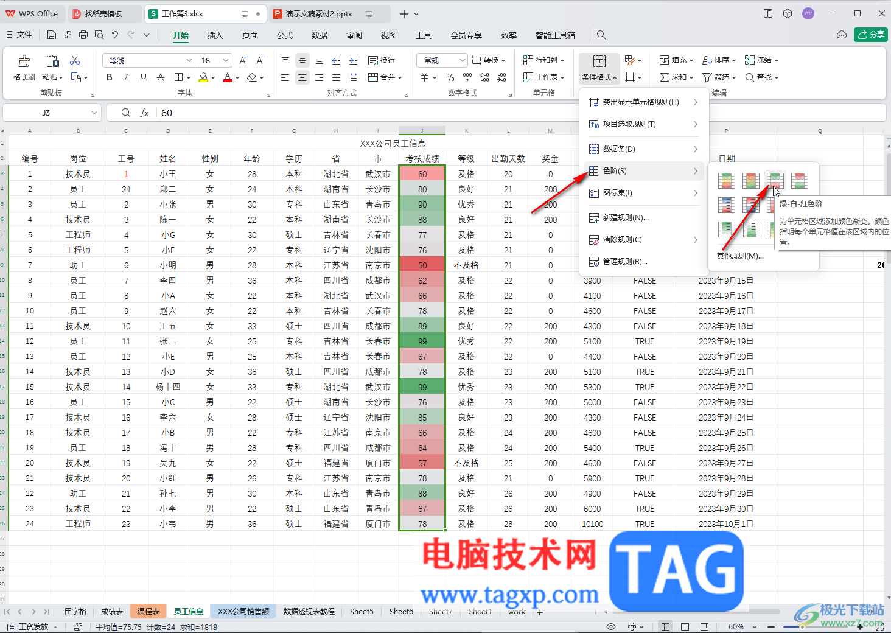Viewport: 891px width, 633px height.
Task: Apply Green-White-Red color scale
Action: [775, 181]
